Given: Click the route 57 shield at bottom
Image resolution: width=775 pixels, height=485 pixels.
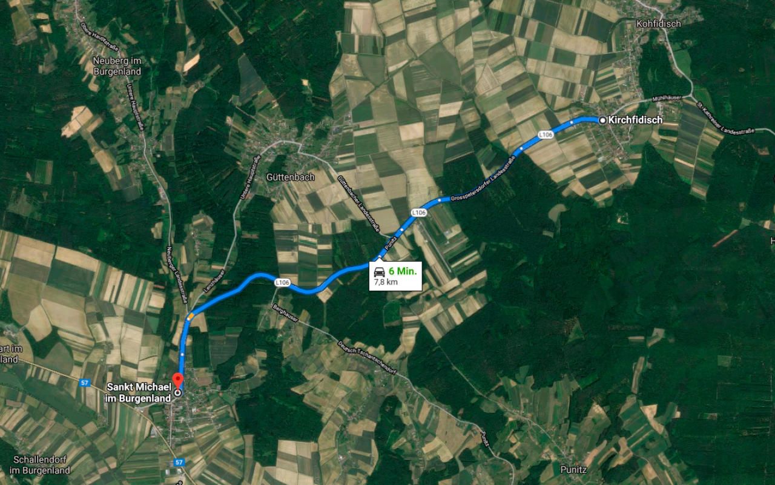Looking at the screenshot, I should [x=178, y=462].
